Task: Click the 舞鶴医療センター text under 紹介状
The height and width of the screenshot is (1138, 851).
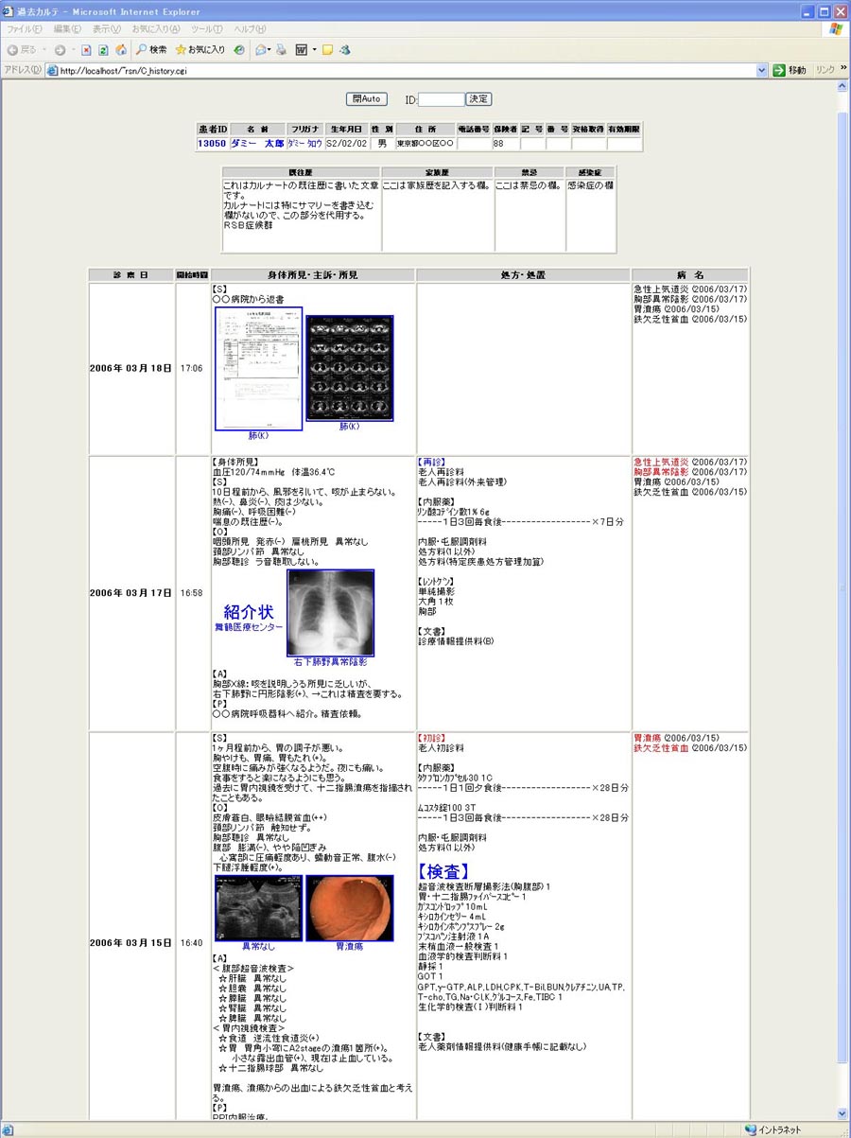Action: 249,627
